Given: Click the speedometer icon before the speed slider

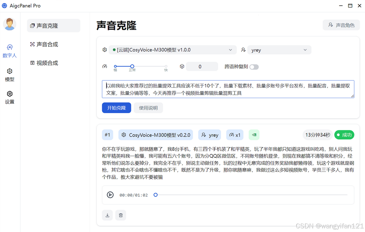Looking at the screenshot, I should 105,67.
